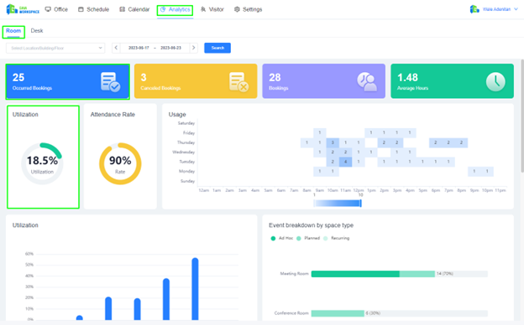The width and height of the screenshot is (524, 325).
Task: Click the start date input field
Action: click(x=139, y=48)
